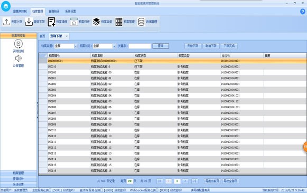
Task: Click the blue help question mark icon
Action: click(302, 12)
